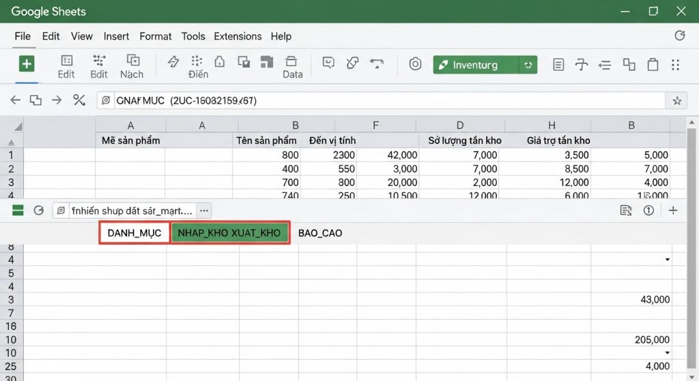This screenshot has width=699, height=381.
Task: Click the reload icon in lower bar
Action: pyautogui.click(x=39, y=210)
